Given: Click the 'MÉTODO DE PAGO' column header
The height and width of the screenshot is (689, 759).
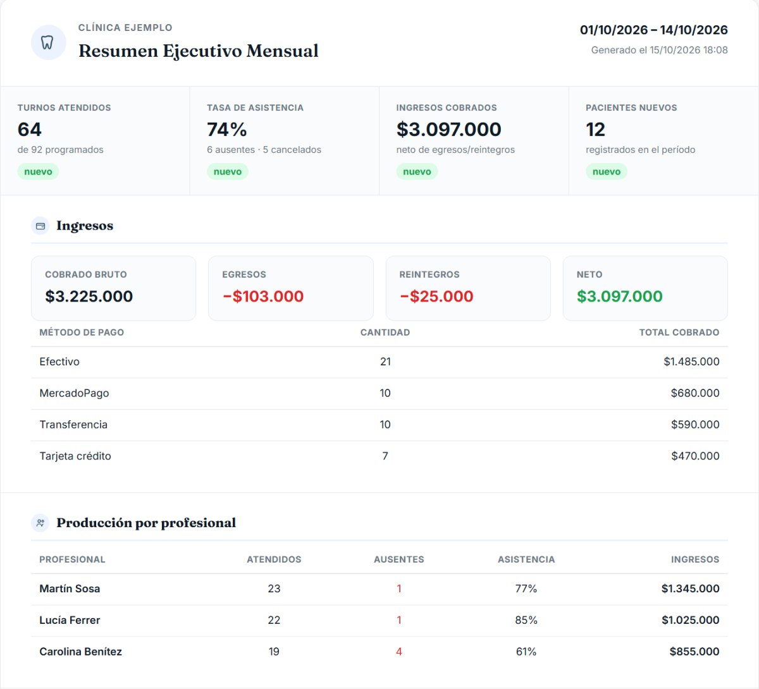Looking at the screenshot, I should point(82,332).
